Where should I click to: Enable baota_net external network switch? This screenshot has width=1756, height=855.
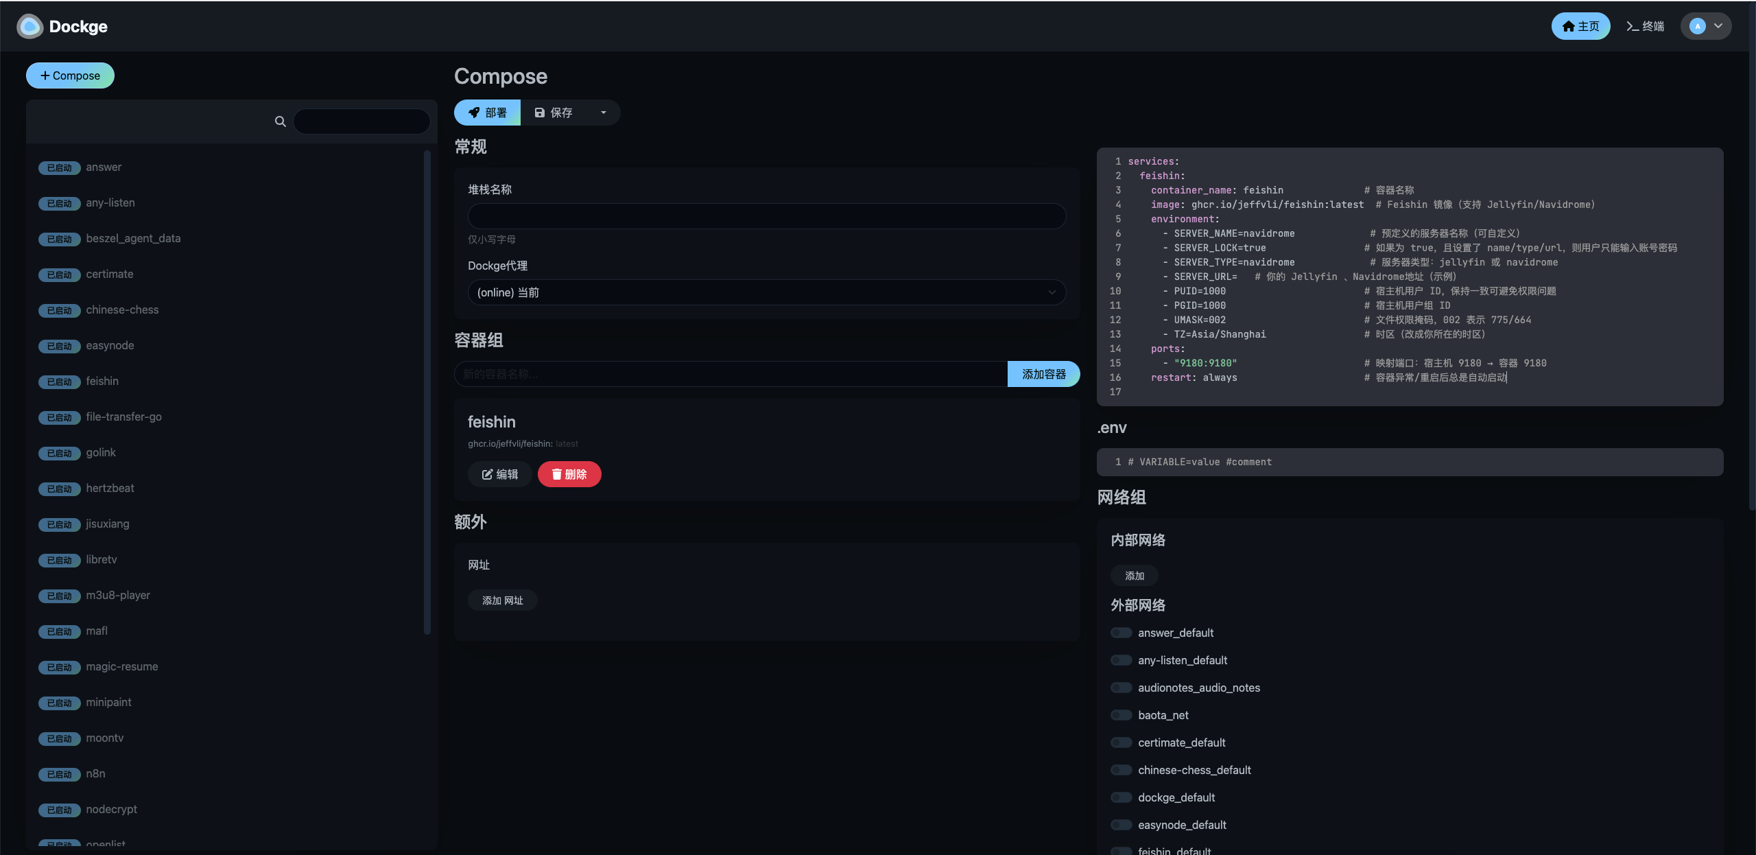[1121, 715]
